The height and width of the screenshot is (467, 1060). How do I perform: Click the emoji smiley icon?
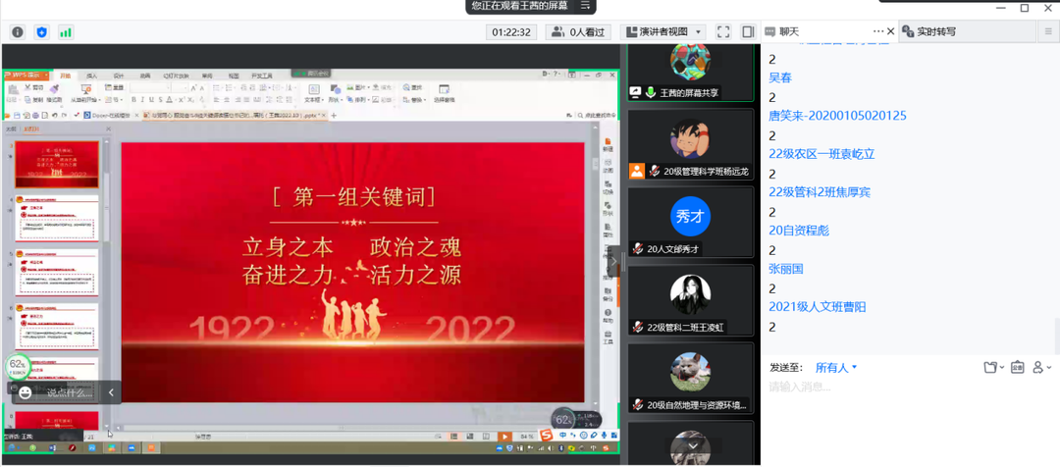point(26,392)
